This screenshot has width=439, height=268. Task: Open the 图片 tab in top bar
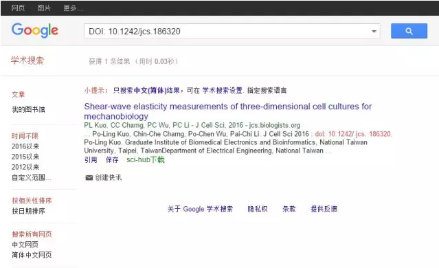(x=44, y=8)
